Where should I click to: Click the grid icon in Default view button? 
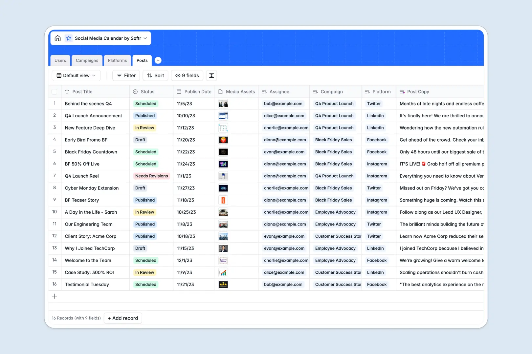pos(58,75)
